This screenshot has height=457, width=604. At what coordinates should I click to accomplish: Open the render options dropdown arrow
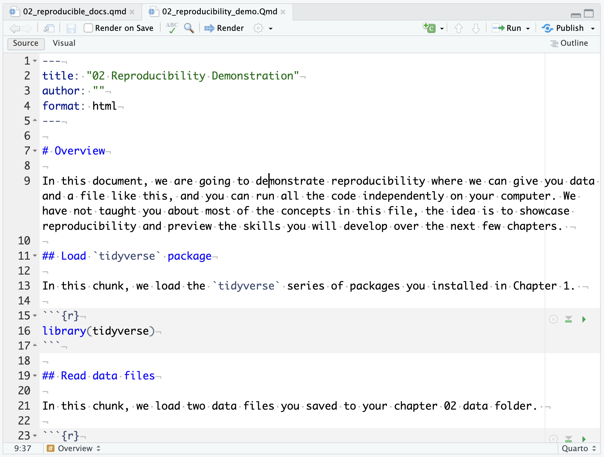271,29
